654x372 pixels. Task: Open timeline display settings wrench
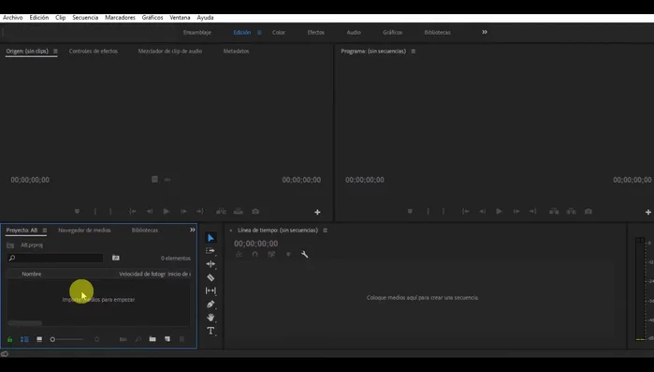(304, 254)
